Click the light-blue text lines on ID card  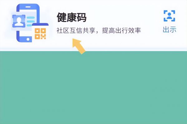click(31, 21)
